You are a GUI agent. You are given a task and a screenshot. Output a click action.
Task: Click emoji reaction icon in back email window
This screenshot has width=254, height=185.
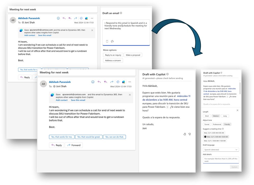tap(58, 18)
